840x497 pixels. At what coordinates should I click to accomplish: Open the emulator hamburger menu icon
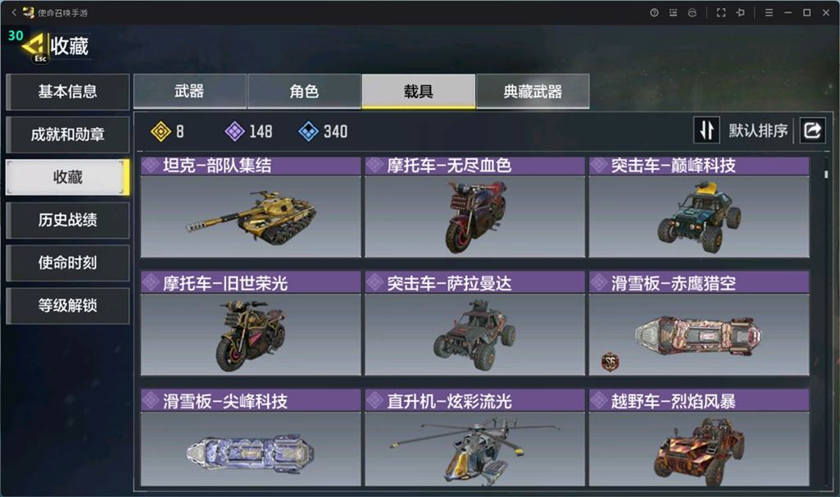coord(769,12)
